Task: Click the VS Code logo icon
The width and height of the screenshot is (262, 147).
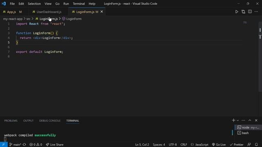Action: tap(4, 4)
